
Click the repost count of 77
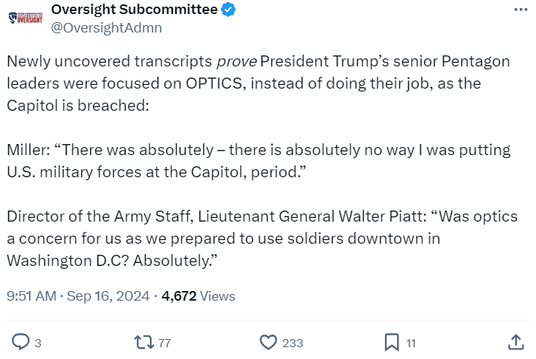point(165,343)
